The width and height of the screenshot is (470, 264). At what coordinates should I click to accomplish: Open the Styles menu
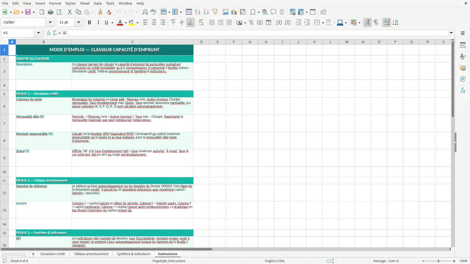tap(70, 3)
